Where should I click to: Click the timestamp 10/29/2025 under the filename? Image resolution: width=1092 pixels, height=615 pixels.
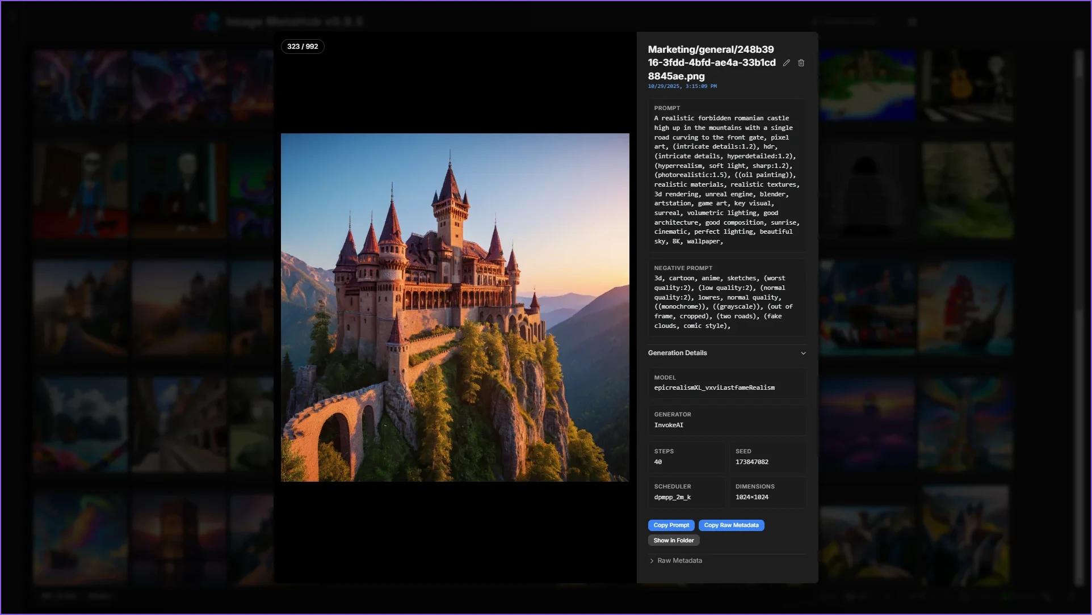pyautogui.click(x=682, y=86)
